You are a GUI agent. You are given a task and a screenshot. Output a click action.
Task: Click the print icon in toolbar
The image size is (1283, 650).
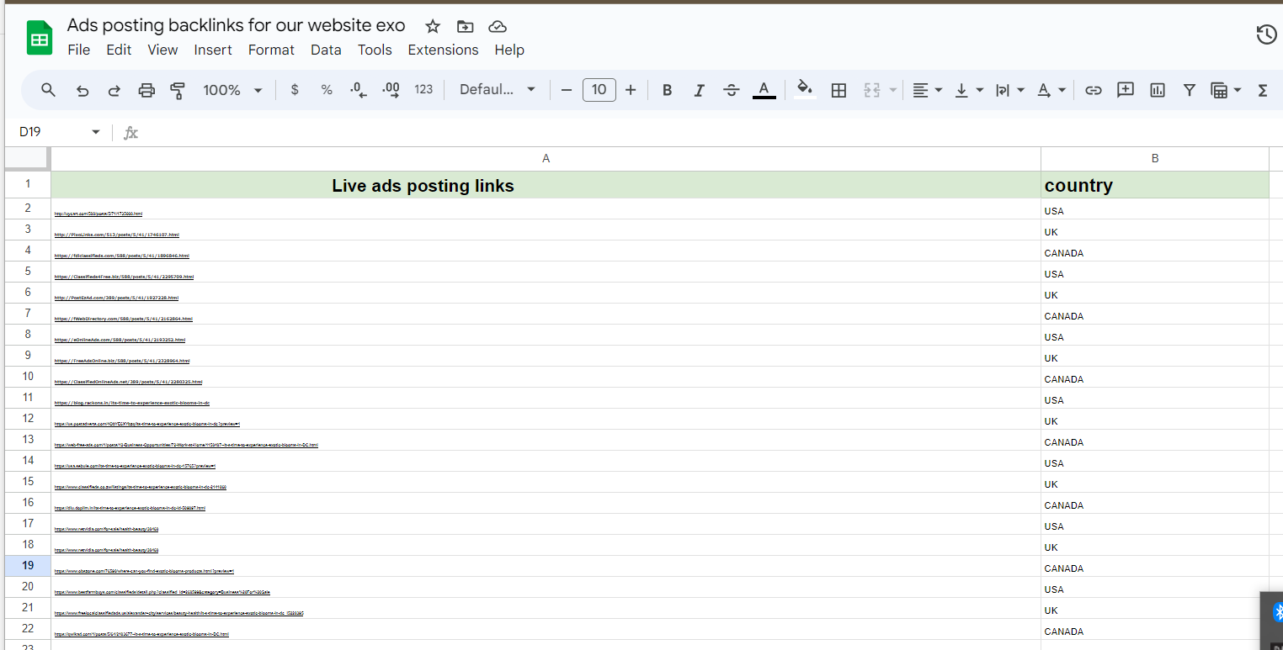(146, 90)
